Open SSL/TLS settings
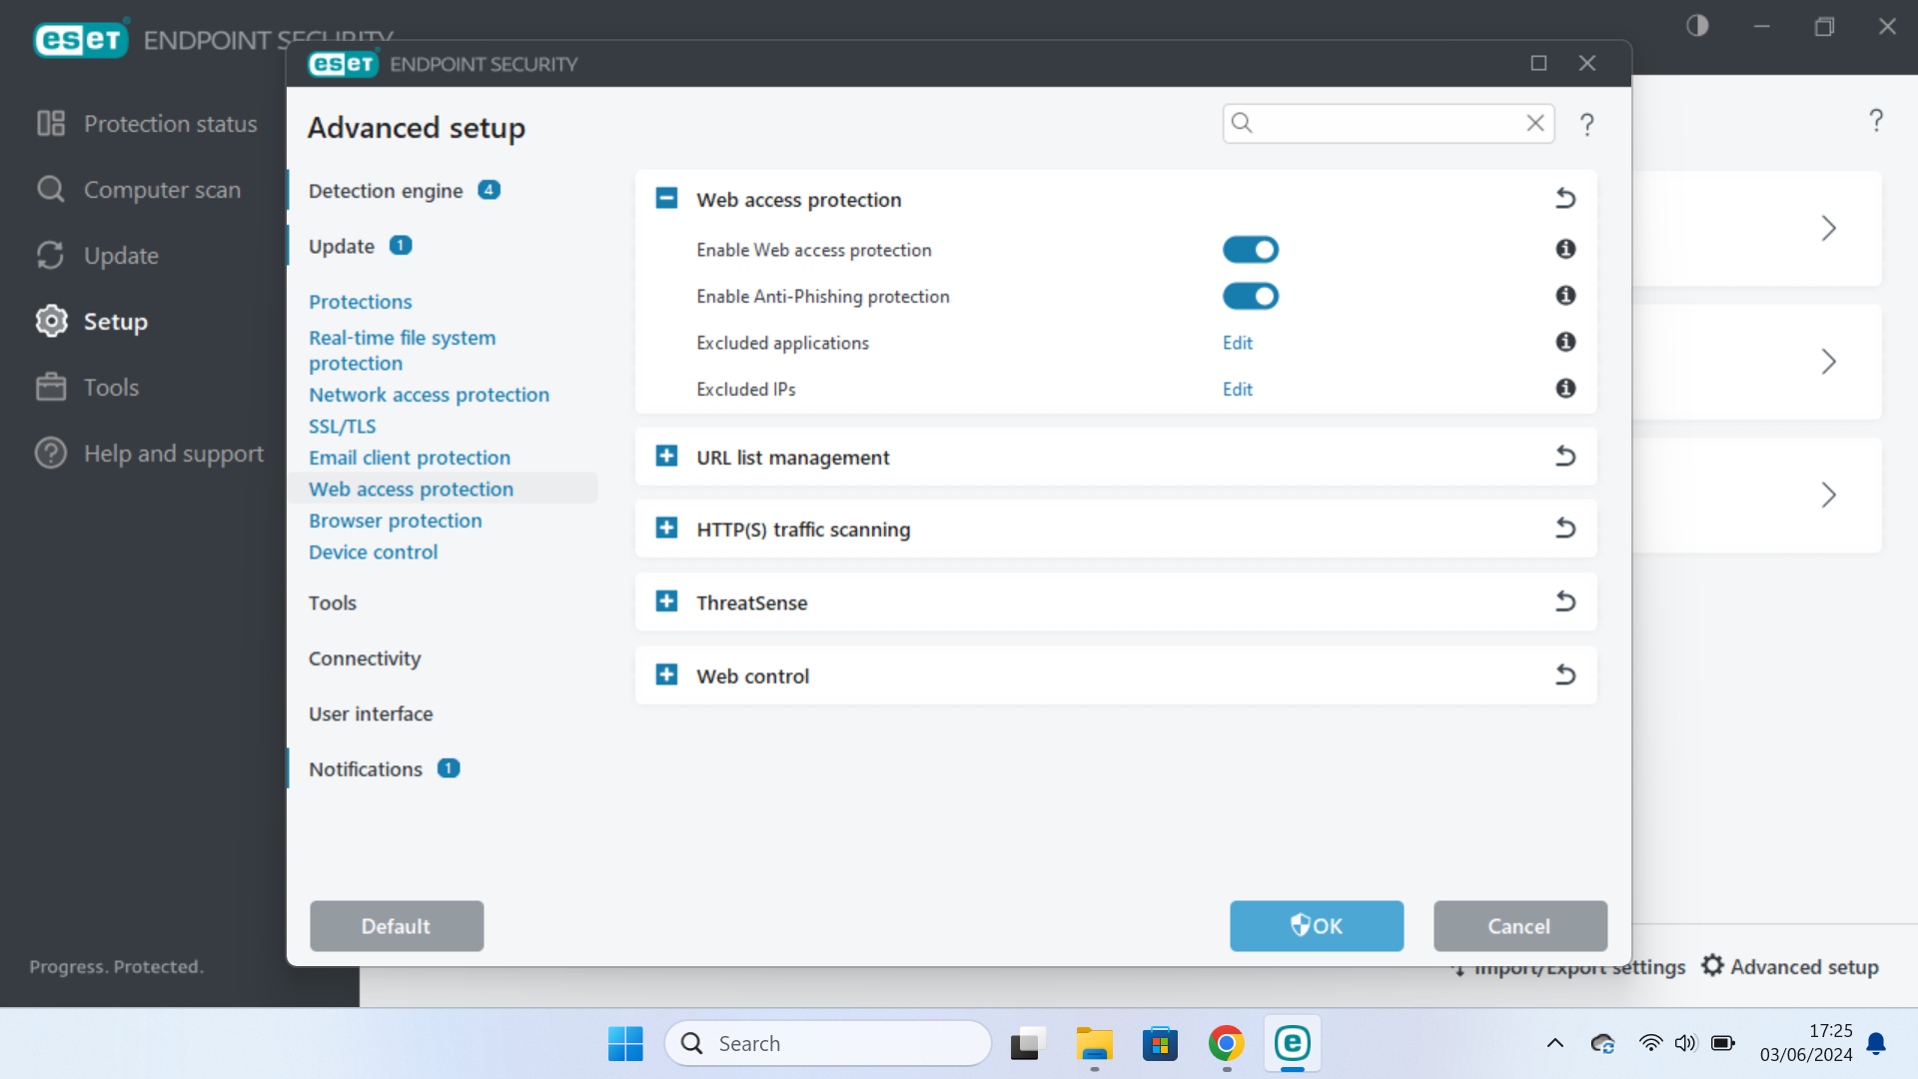This screenshot has width=1918, height=1079. [342, 426]
